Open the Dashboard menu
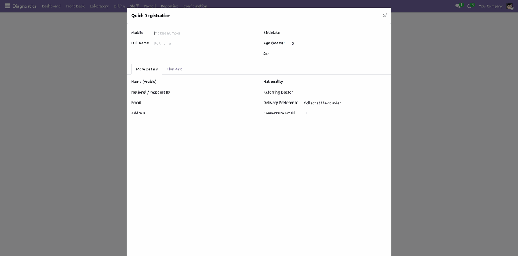 tap(51, 6)
